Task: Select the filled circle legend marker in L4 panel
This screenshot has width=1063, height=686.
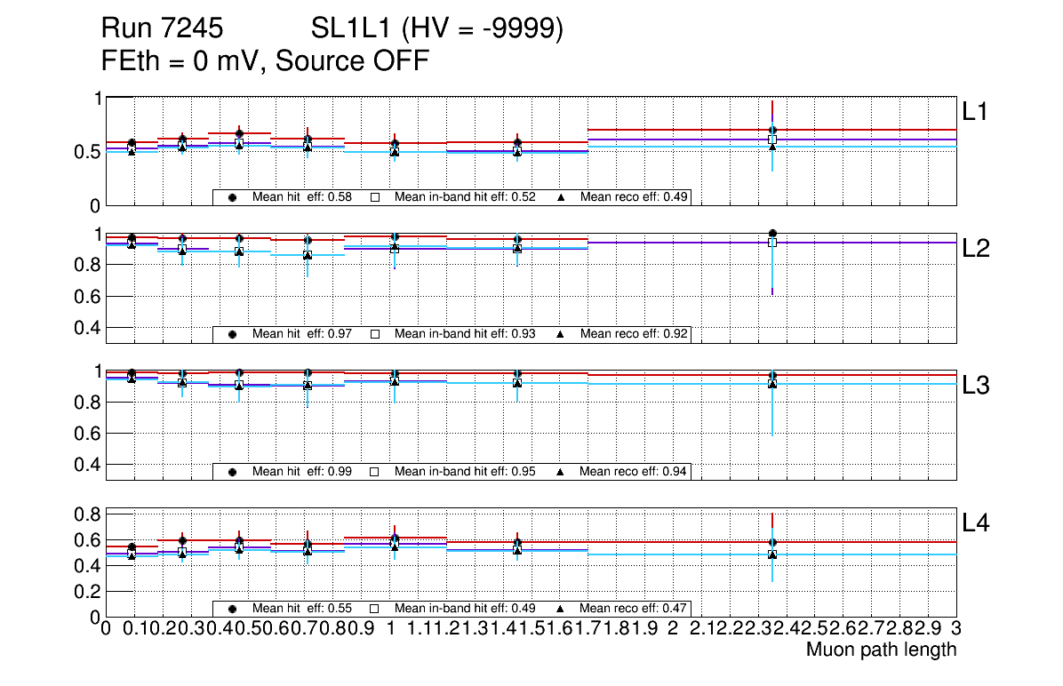Action: 233,609
